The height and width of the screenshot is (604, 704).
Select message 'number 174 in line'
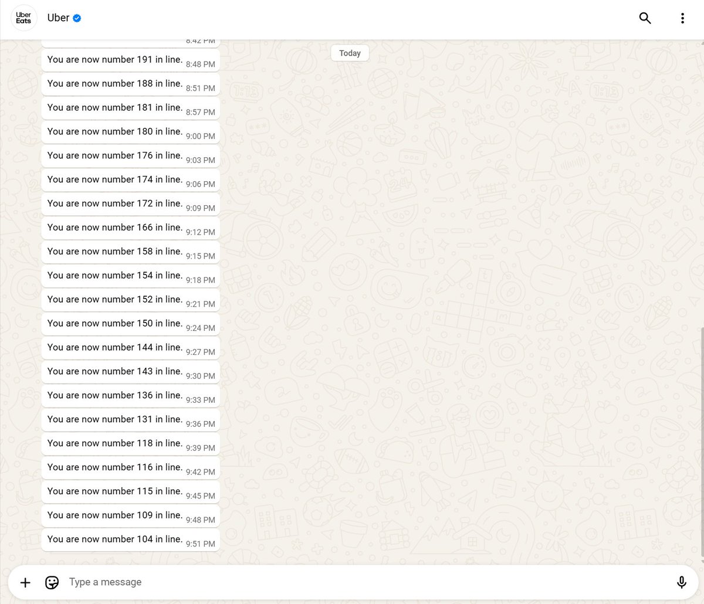tap(130, 181)
